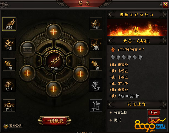
Task: Add rune to lower-left plus socket
Action: pyautogui.click(x=27, y=73)
